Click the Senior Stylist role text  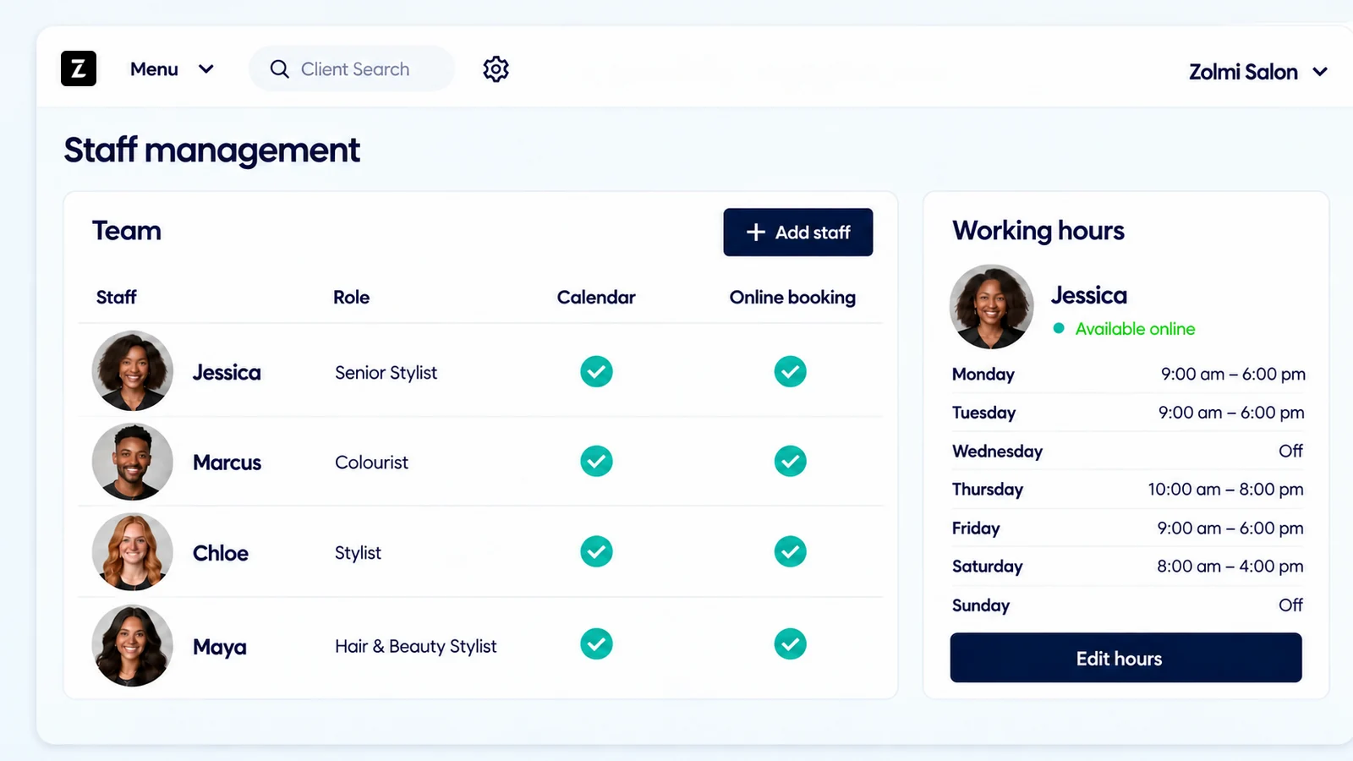coord(386,373)
